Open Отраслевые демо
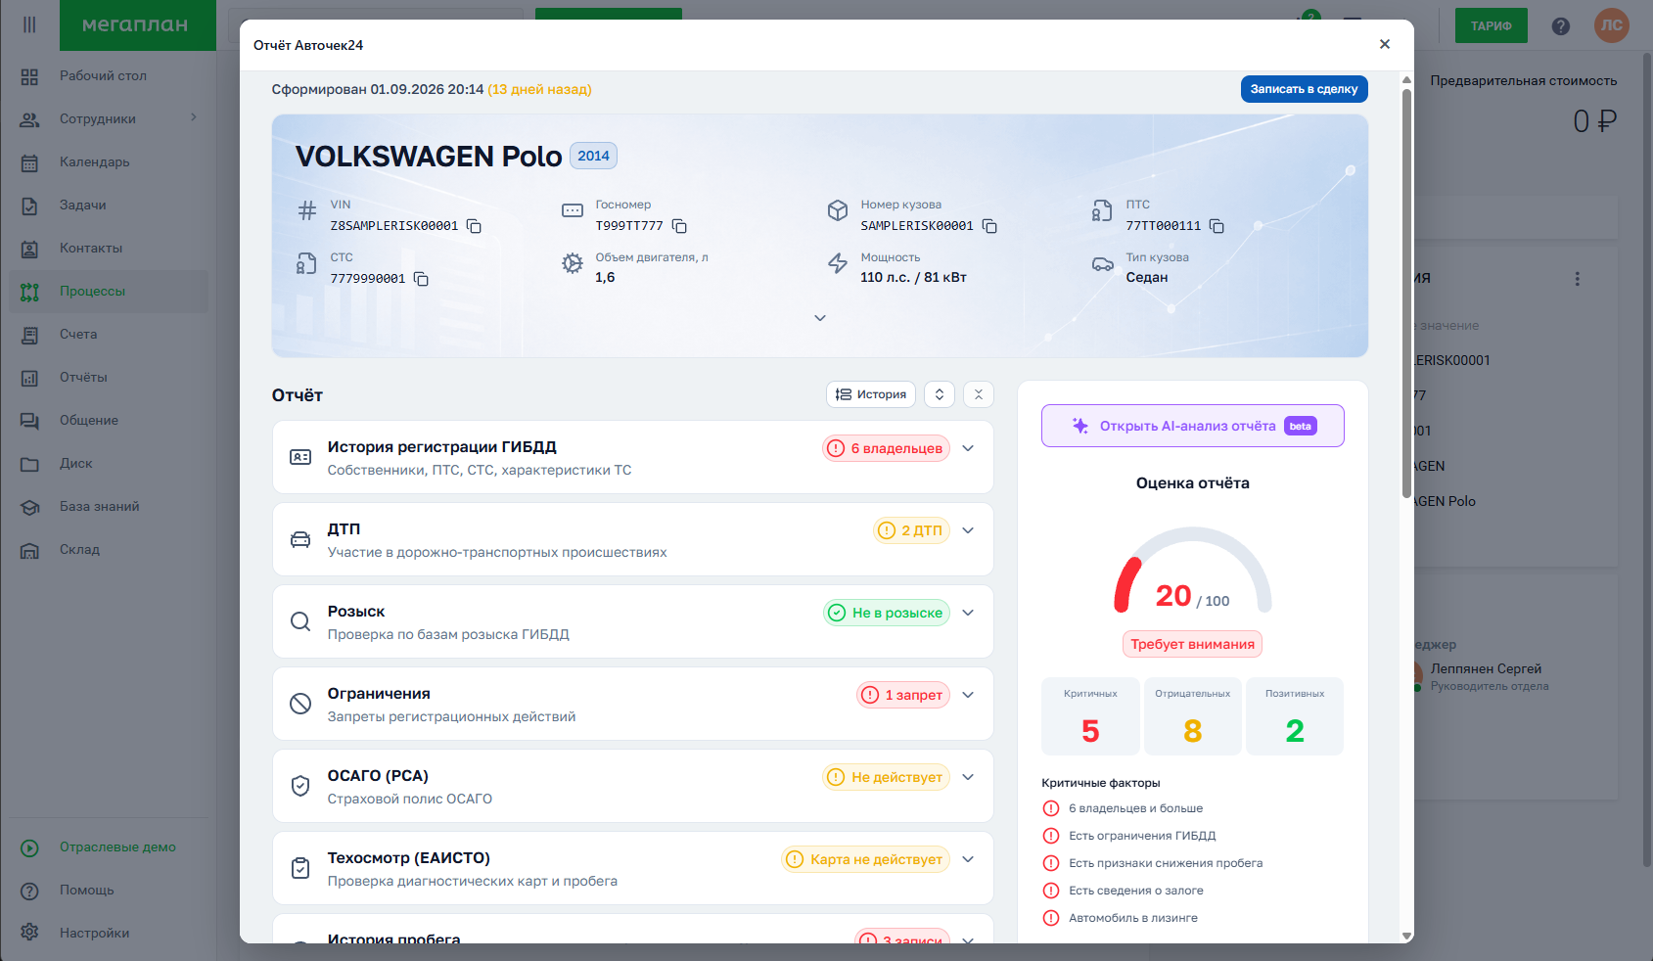1653x961 pixels. click(x=109, y=847)
